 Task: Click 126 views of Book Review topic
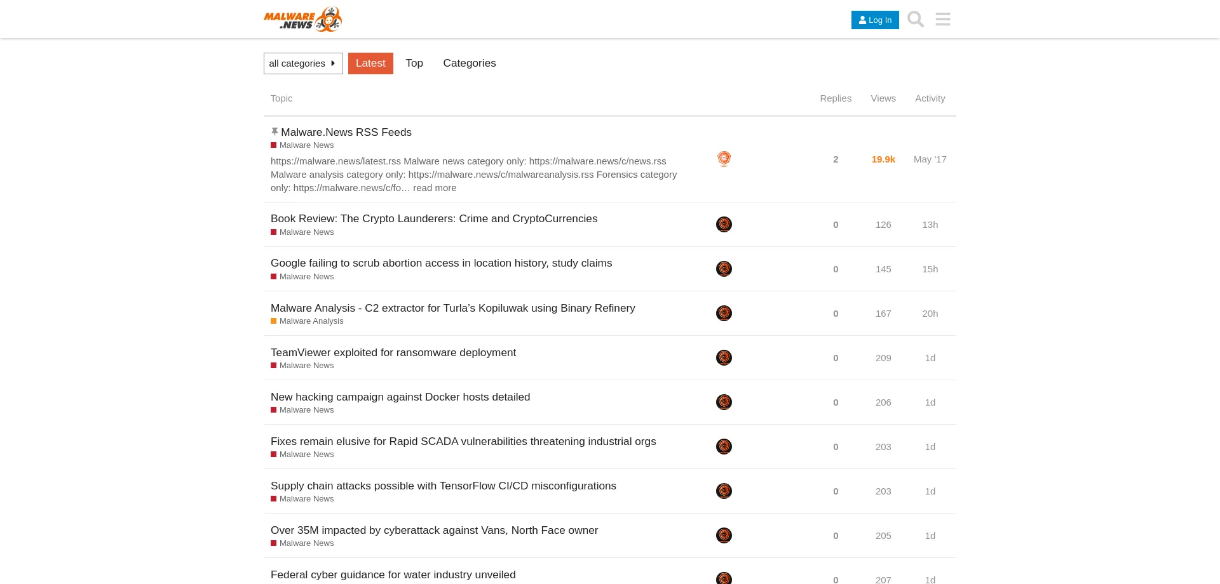883,225
